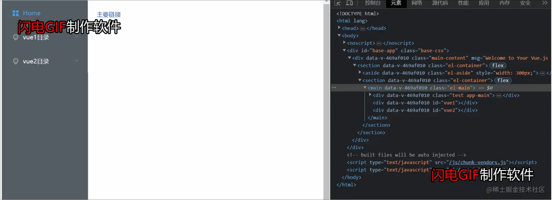Open the 应用 tab
The image size is (552, 200).
tap(484, 3)
